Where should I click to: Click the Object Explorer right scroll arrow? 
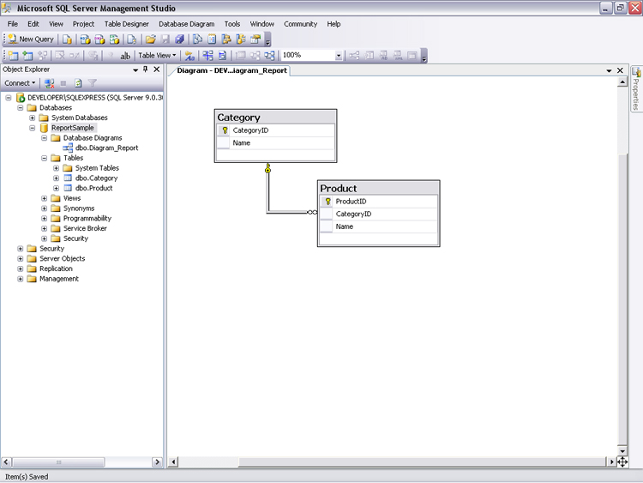[157, 462]
